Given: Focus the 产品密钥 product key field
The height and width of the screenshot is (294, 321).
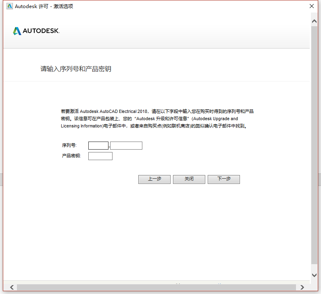Looking at the screenshot, I should click(100, 156).
